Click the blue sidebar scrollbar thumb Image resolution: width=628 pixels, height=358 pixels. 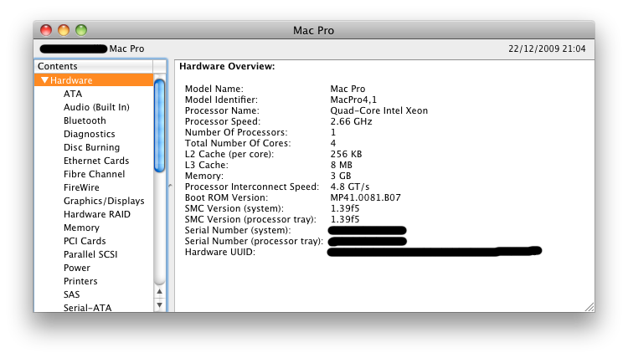point(159,125)
